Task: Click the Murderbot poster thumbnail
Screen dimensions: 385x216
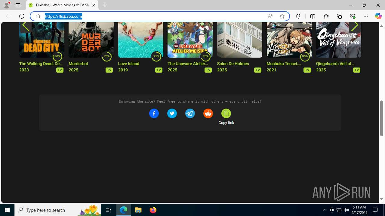Action: [x=91, y=40]
